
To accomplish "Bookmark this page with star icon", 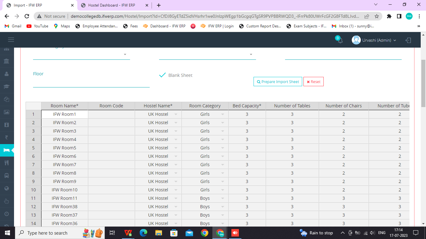I will click(377, 16).
